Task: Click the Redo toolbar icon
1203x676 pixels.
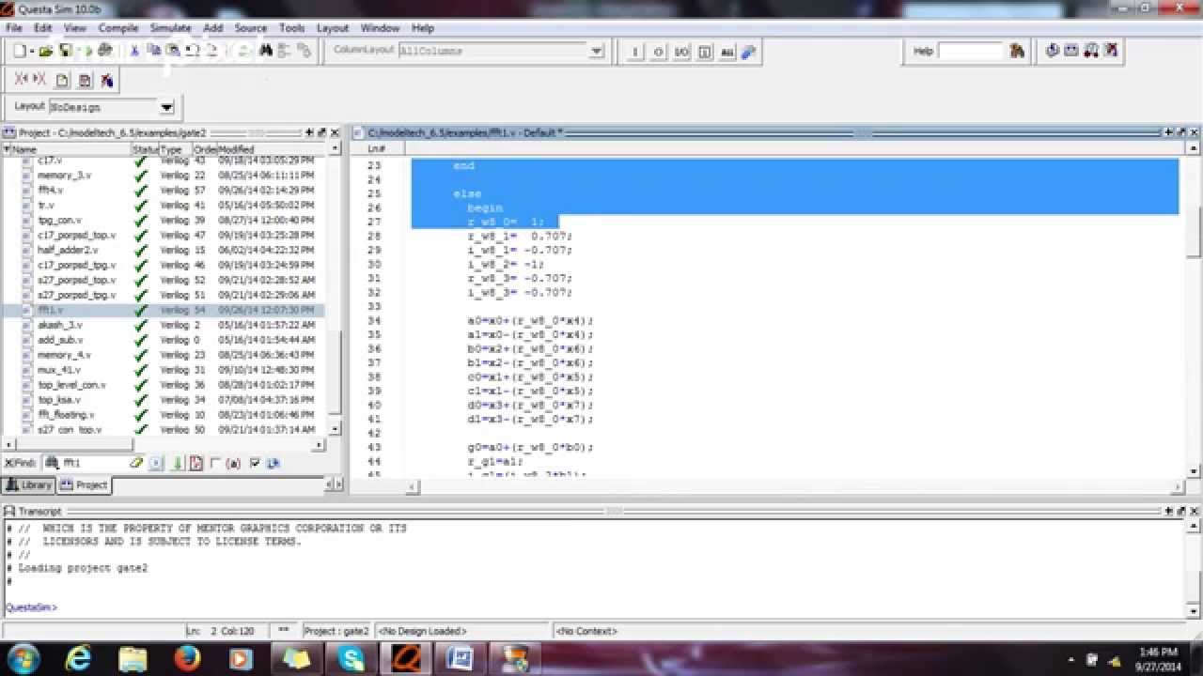Action: point(211,51)
